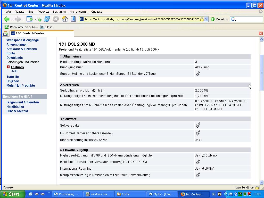Open the AGB link
The height and width of the screenshot is (198, 264).
click(14, 71)
